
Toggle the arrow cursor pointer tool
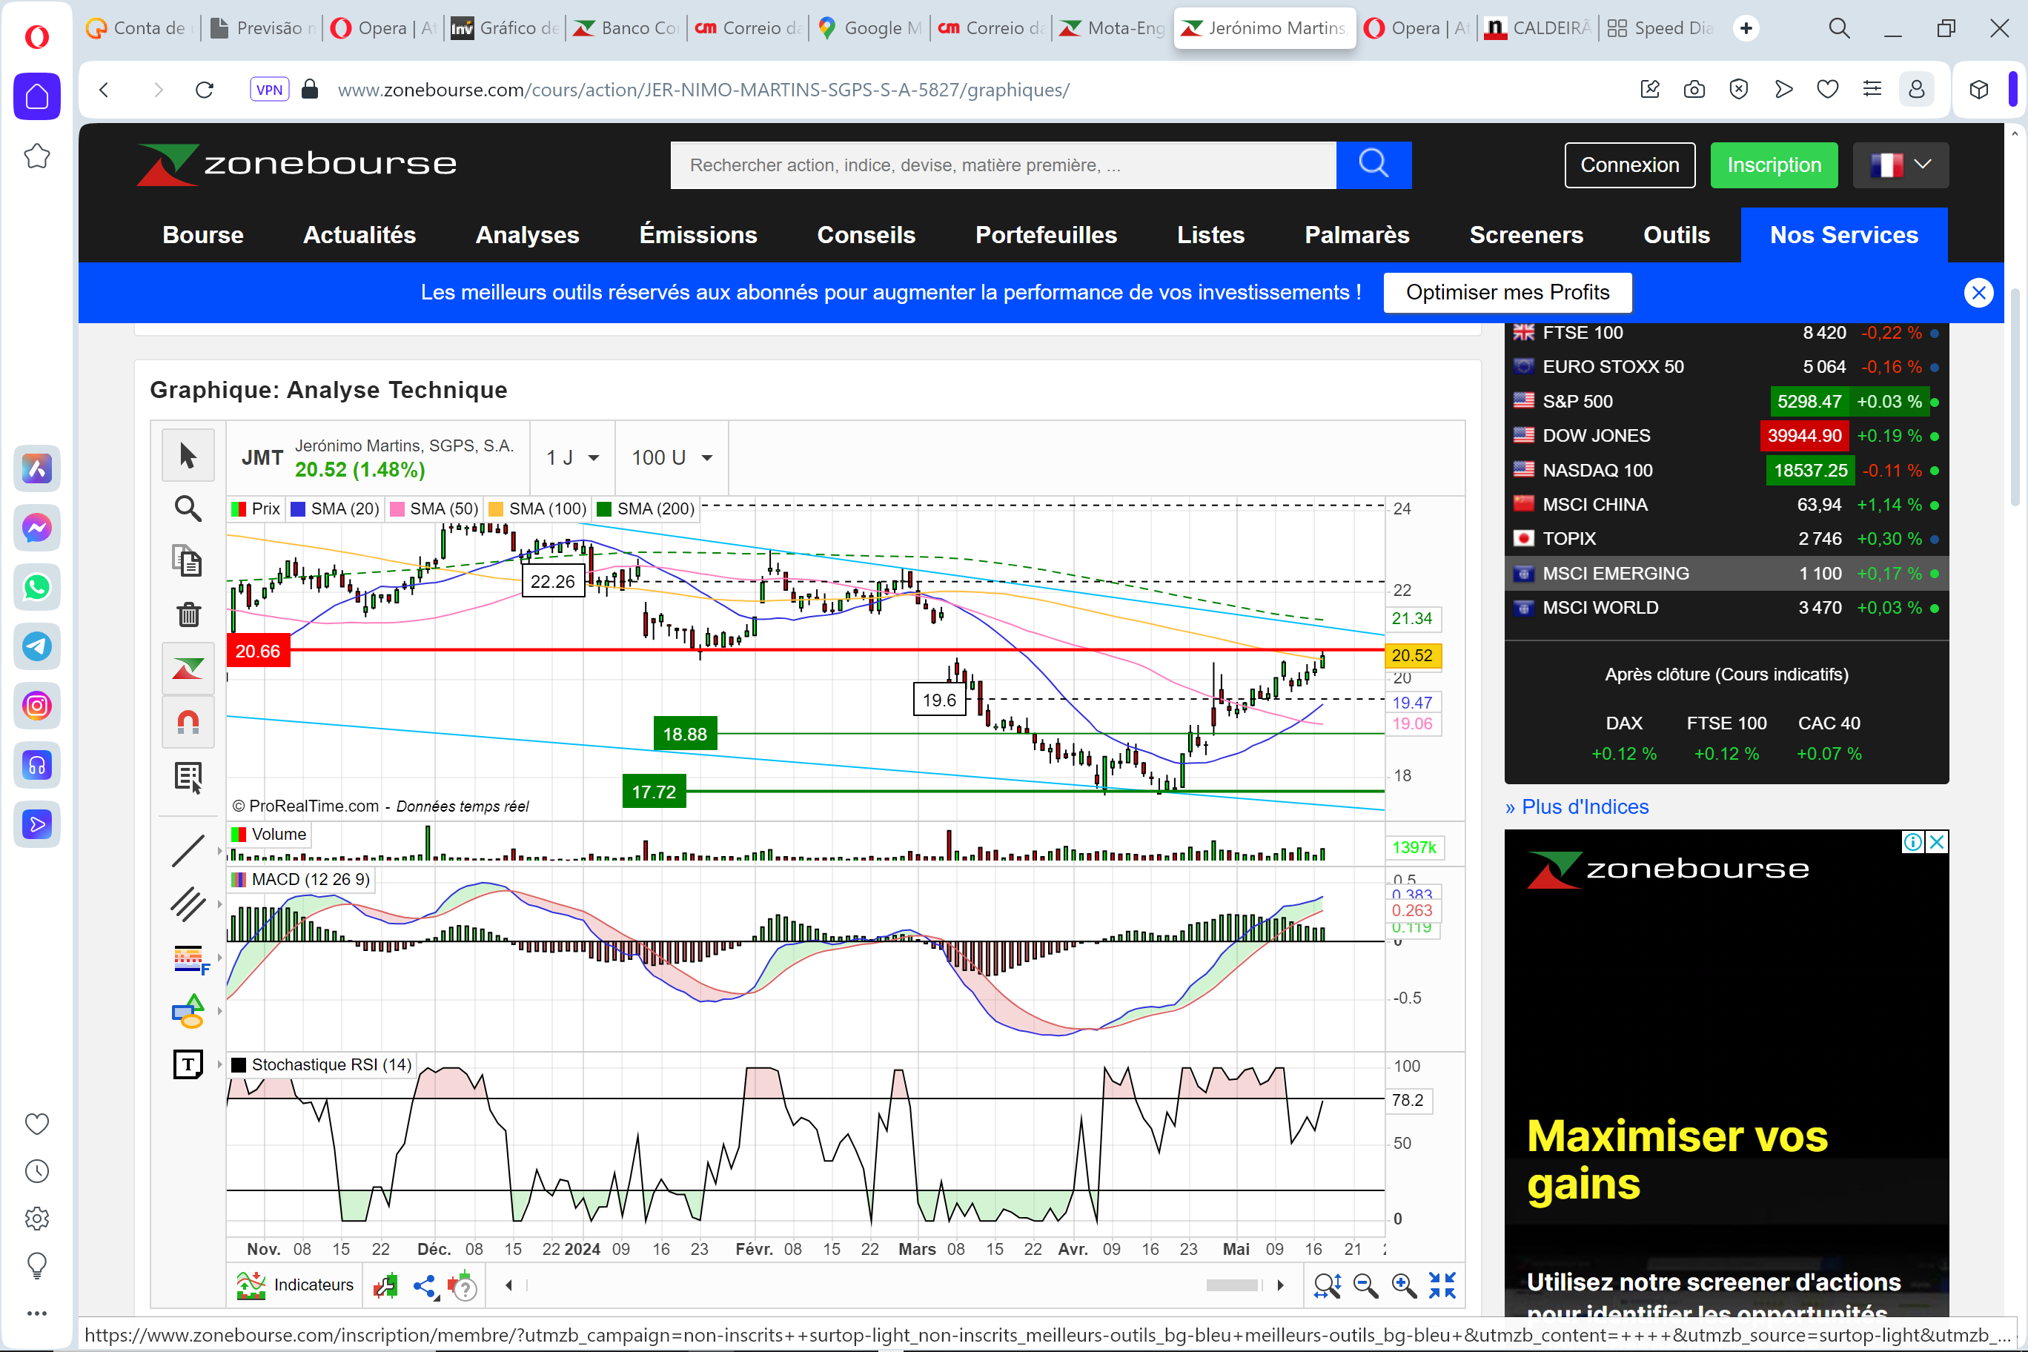pos(188,455)
